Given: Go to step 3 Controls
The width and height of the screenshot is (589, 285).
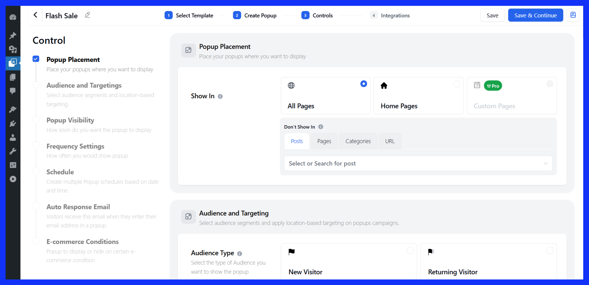Looking at the screenshot, I should pyautogui.click(x=317, y=15).
